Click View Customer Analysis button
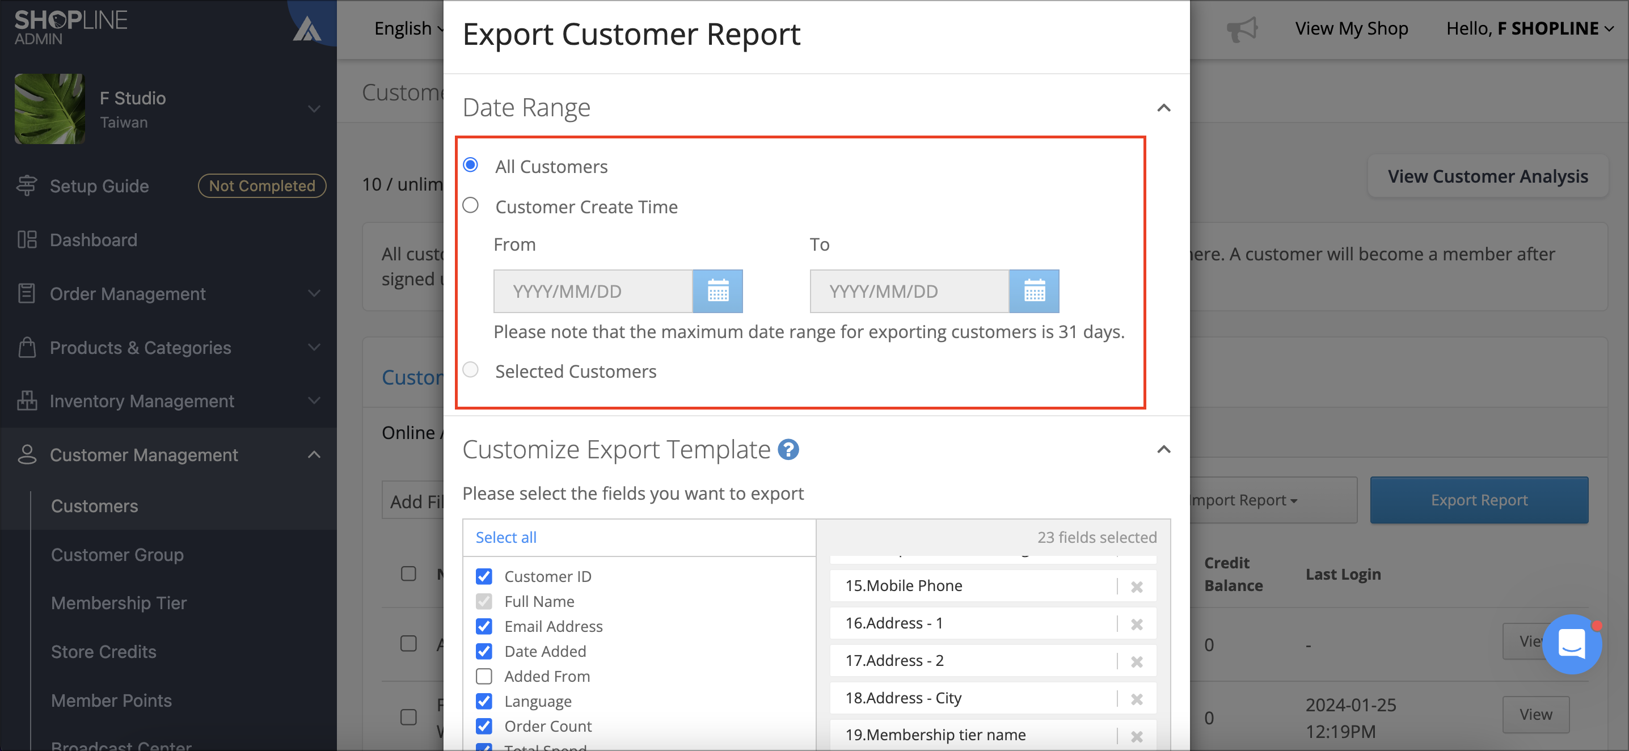Viewport: 1629px width, 751px height. click(x=1487, y=176)
